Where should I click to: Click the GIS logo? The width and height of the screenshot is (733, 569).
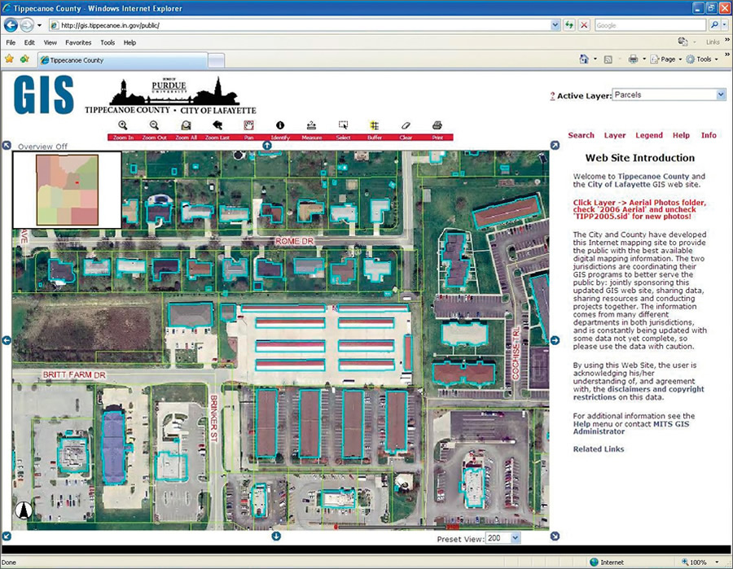tap(44, 96)
